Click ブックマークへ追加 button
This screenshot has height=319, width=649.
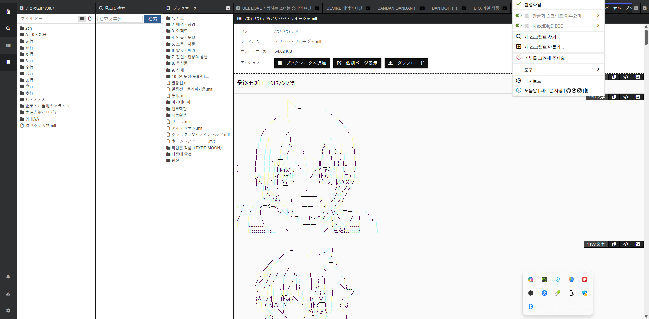coord(302,63)
